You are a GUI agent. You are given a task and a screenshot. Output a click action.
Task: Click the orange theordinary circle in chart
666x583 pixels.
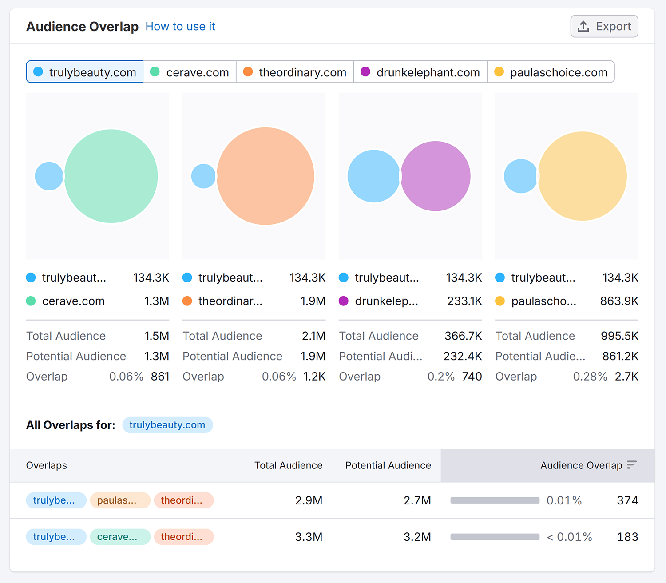266,176
